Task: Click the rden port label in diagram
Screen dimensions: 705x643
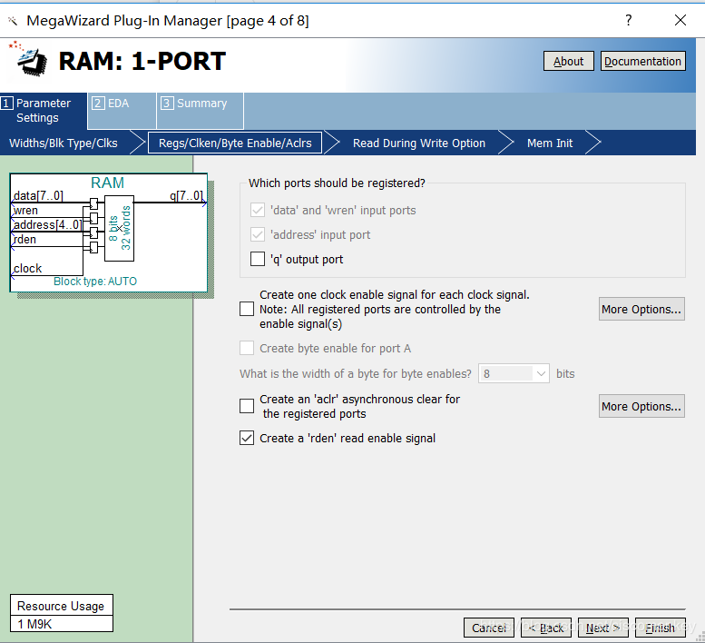Action: tap(24, 240)
